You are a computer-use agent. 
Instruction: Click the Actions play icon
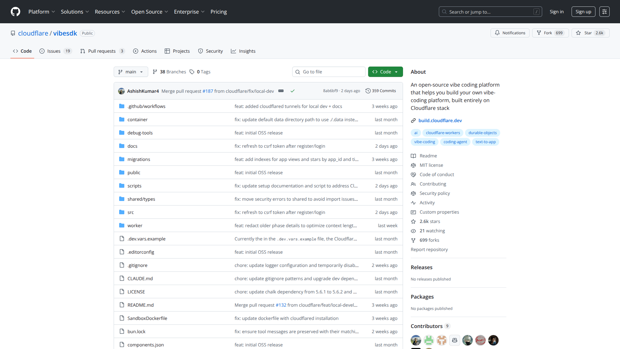tap(136, 51)
